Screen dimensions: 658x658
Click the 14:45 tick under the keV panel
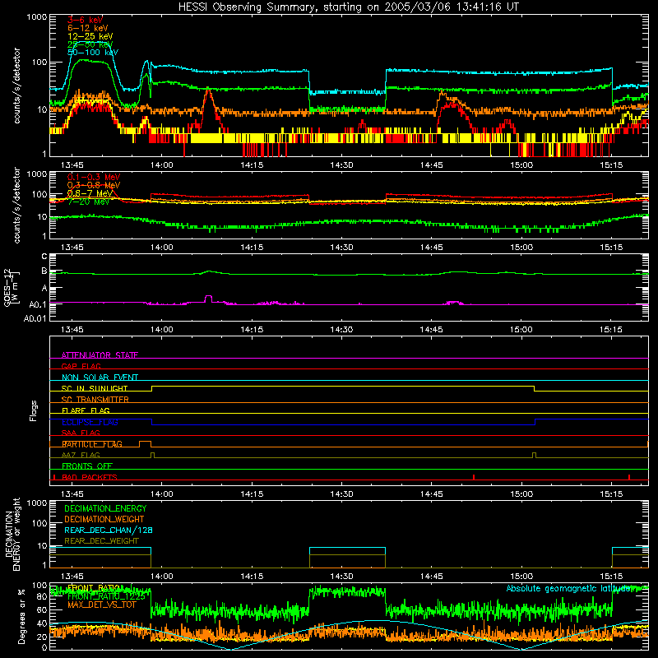tap(431, 165)
